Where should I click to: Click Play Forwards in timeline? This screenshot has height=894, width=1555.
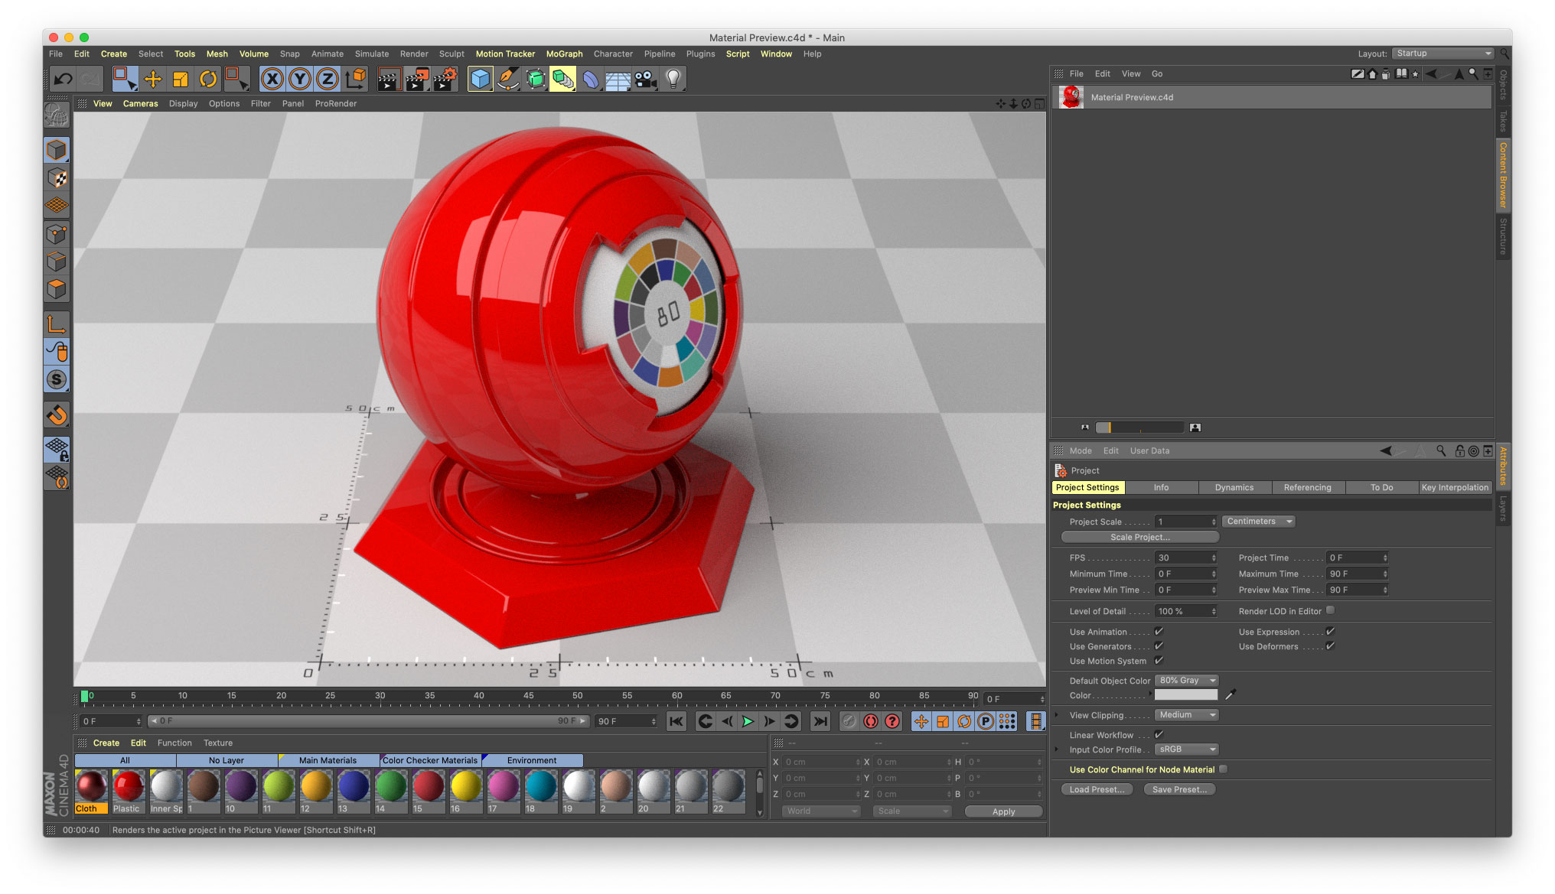click(x=748, y=721)
